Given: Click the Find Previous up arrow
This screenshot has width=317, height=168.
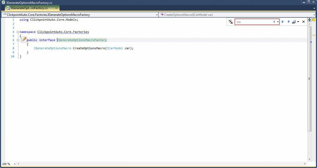Looking at the screenshot, I should [282, 22].
